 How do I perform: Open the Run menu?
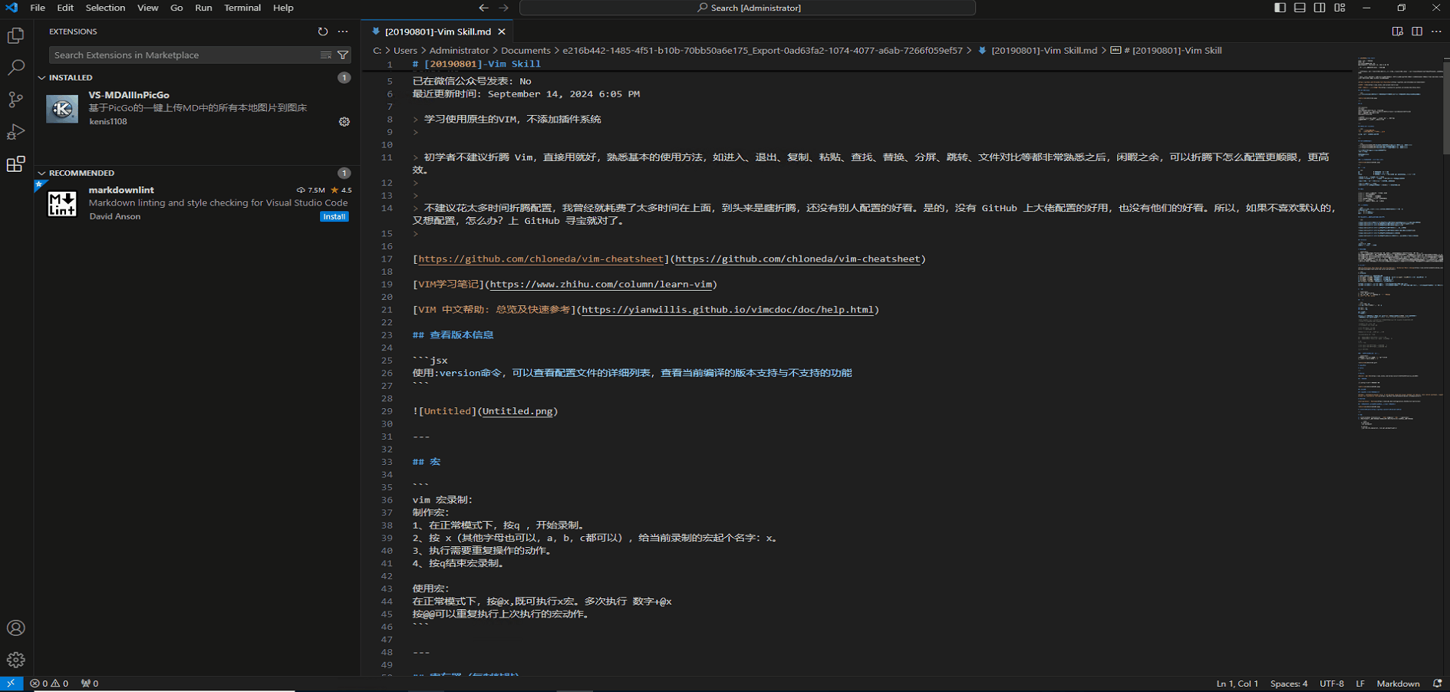coord(203,8)
